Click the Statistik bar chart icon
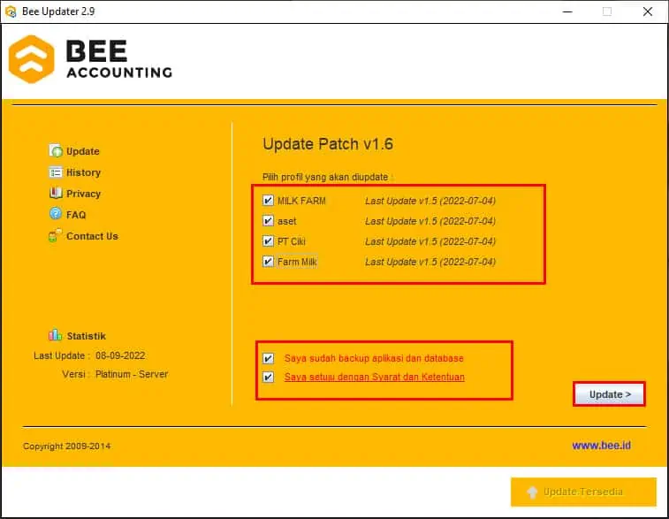The width and height of the screenshot is (669, 519). coord(55,335)
